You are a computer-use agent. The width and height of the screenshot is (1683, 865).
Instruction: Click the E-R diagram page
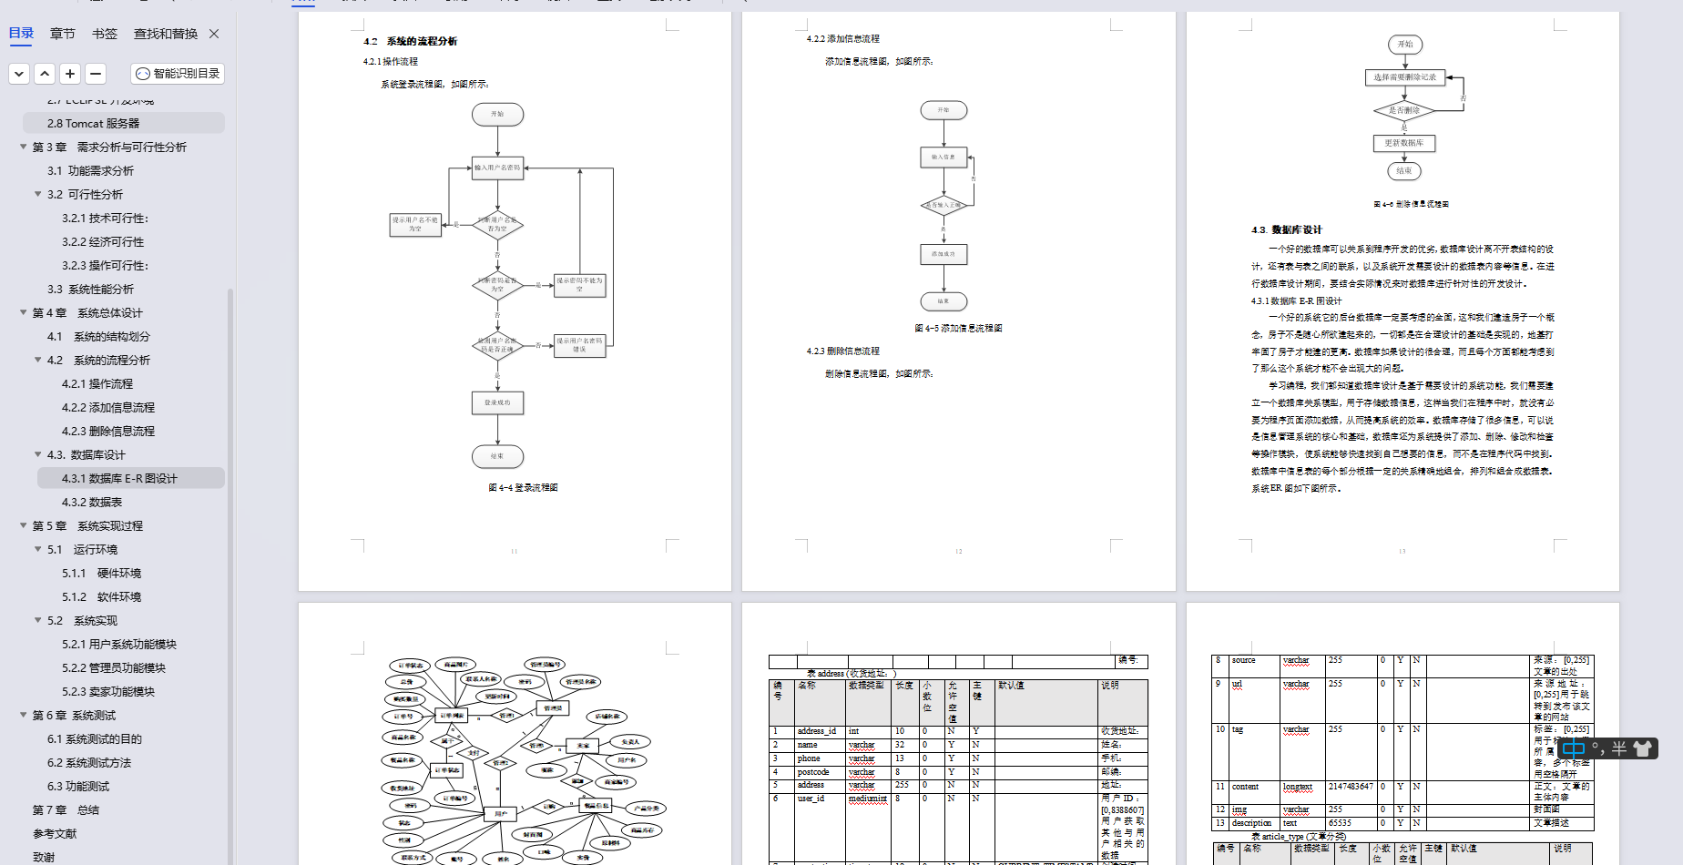515,734
